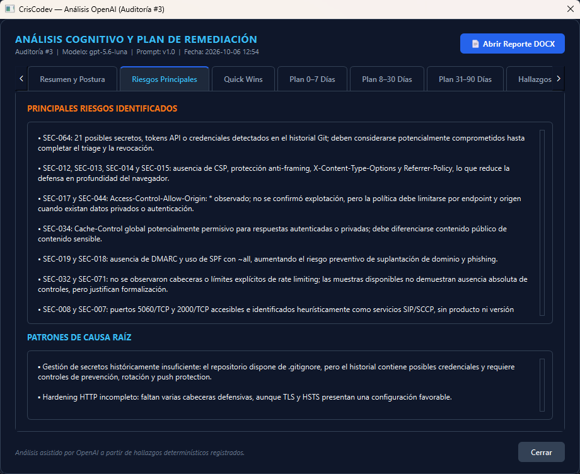
Task: Click the Gestión de secretos root cause entry
Action: 276,372
